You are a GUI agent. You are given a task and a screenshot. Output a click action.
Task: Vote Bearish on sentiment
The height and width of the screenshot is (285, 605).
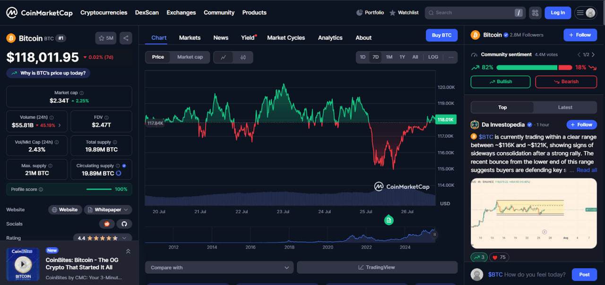point(566,82)
